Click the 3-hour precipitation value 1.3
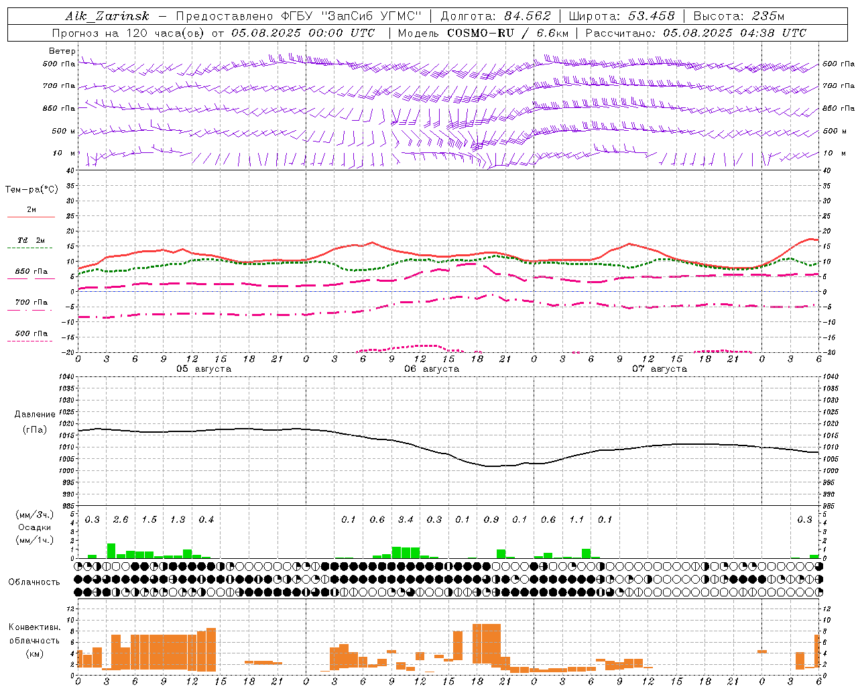 (x=178, y=519)
